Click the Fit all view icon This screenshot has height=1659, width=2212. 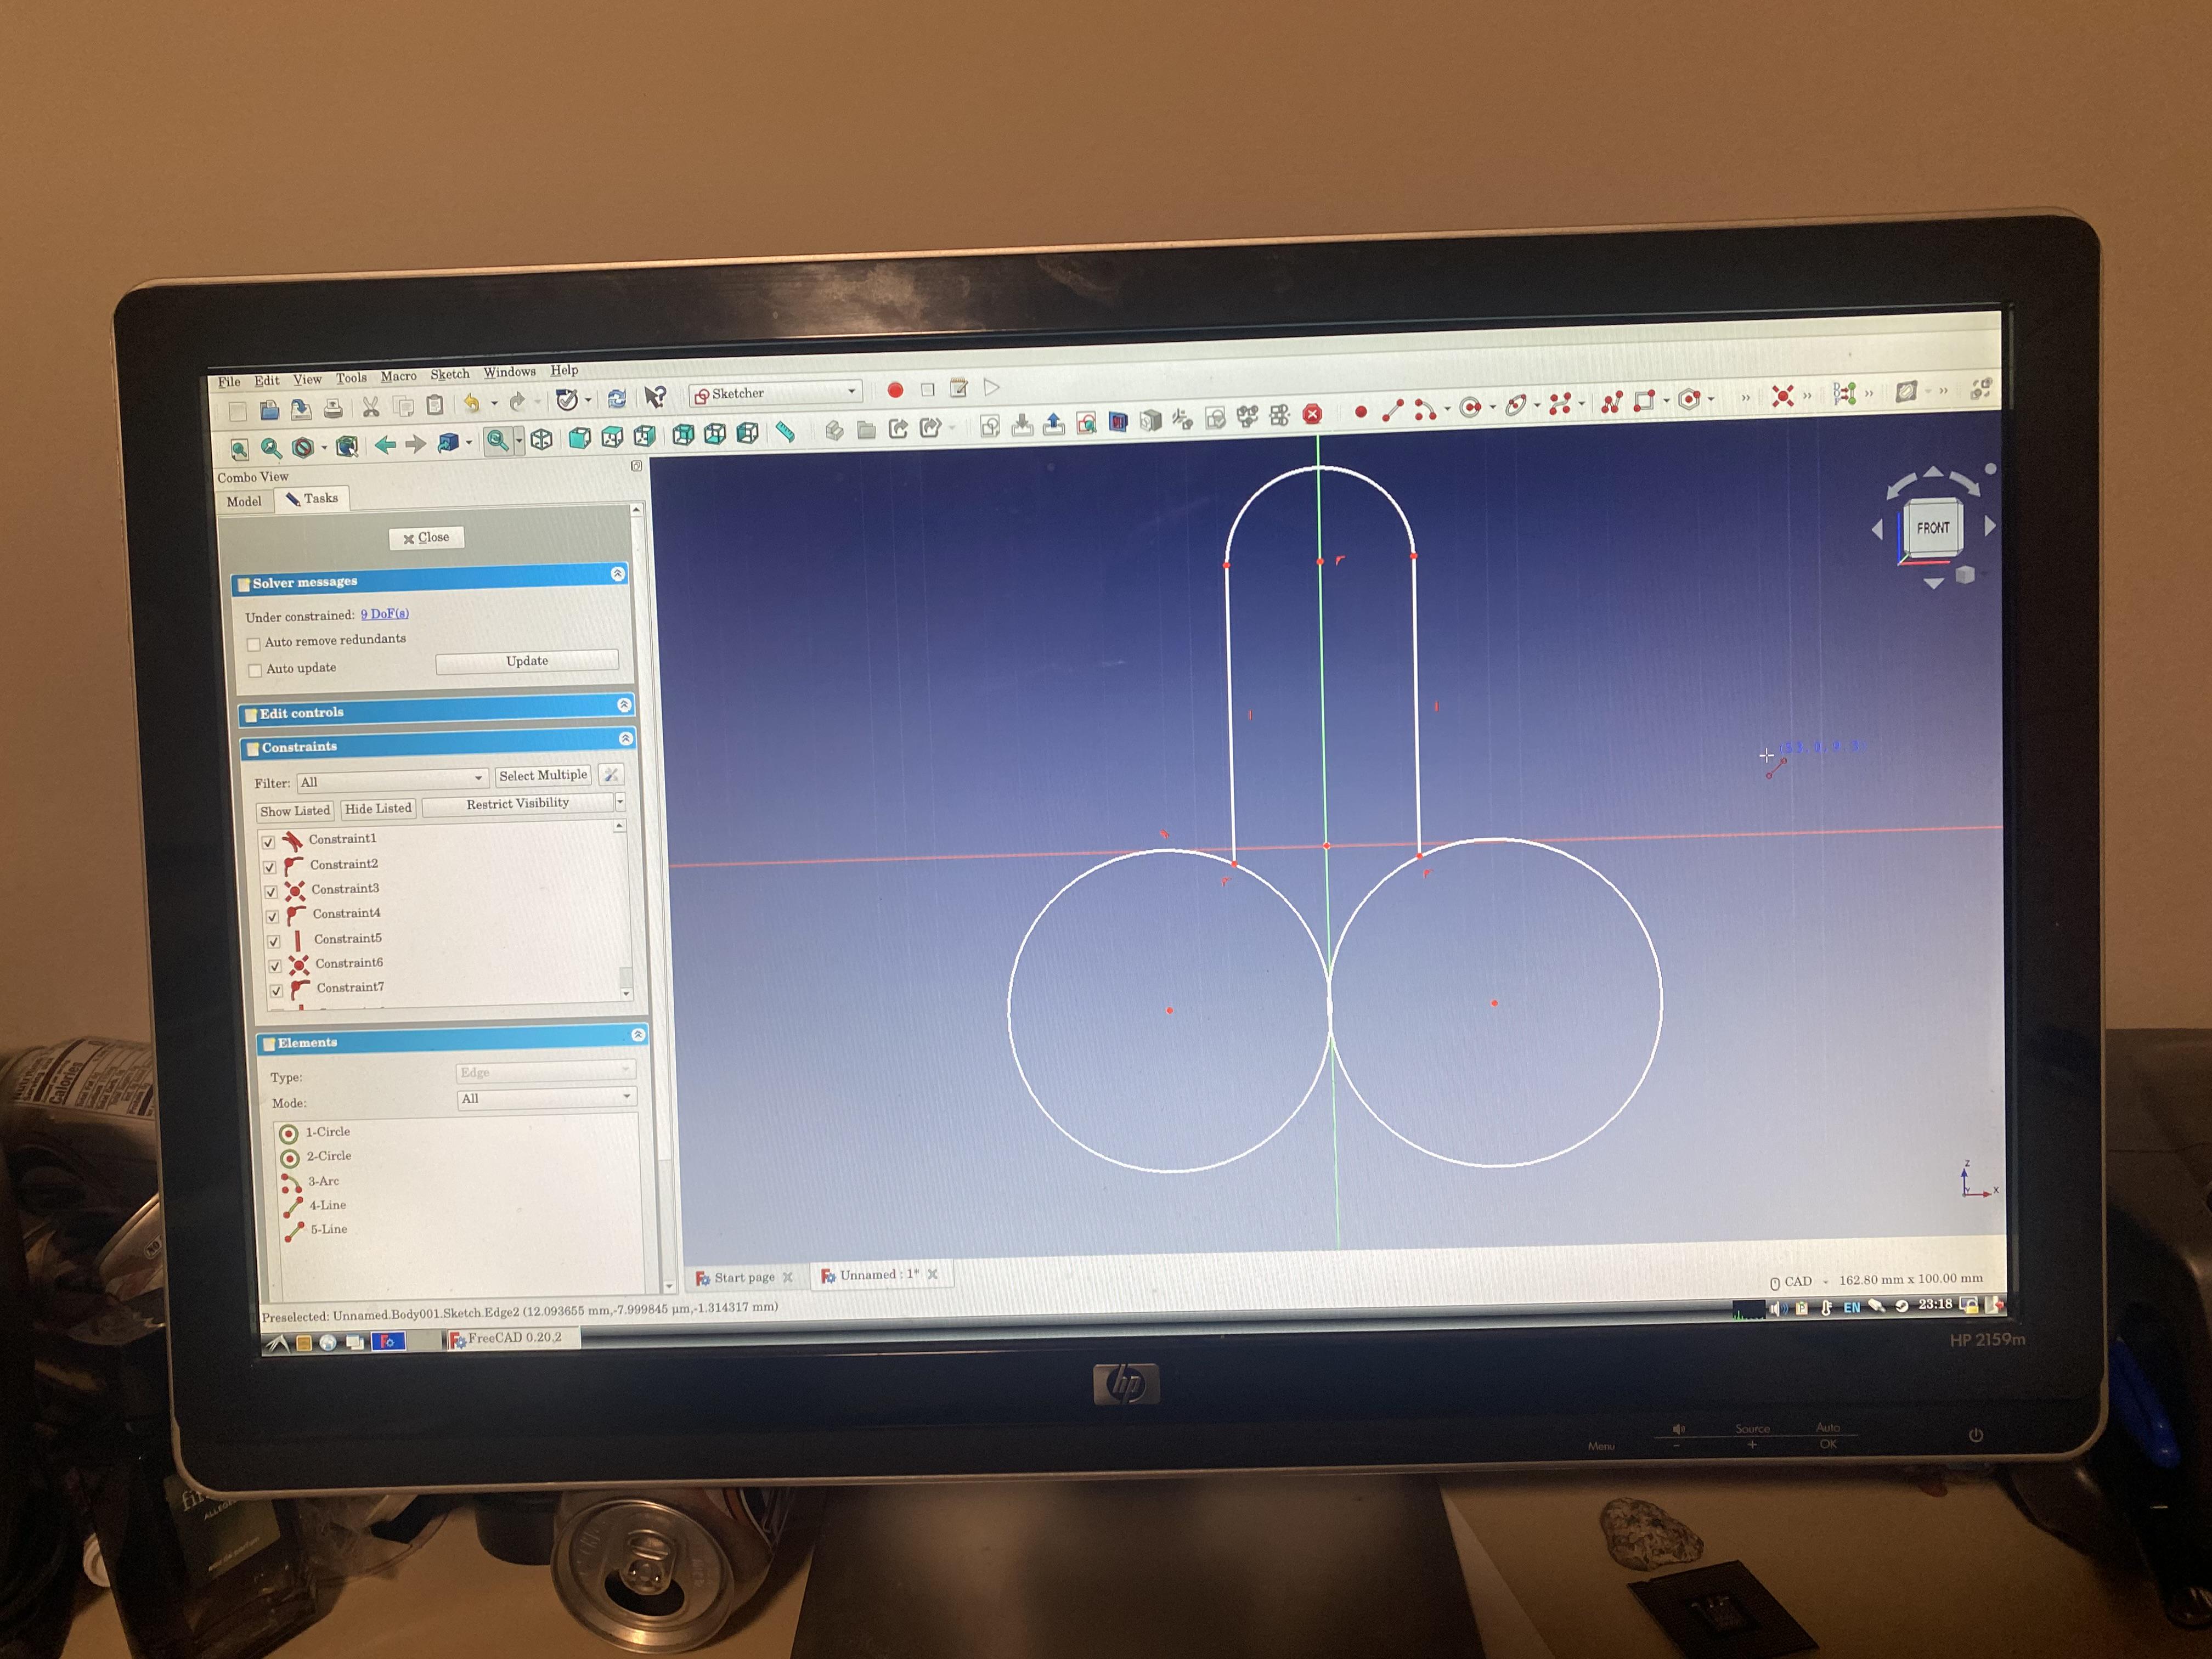coord(239,450)
